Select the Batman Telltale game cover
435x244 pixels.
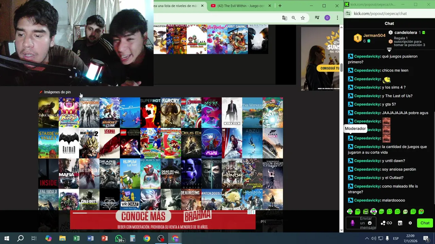[69, 143]
